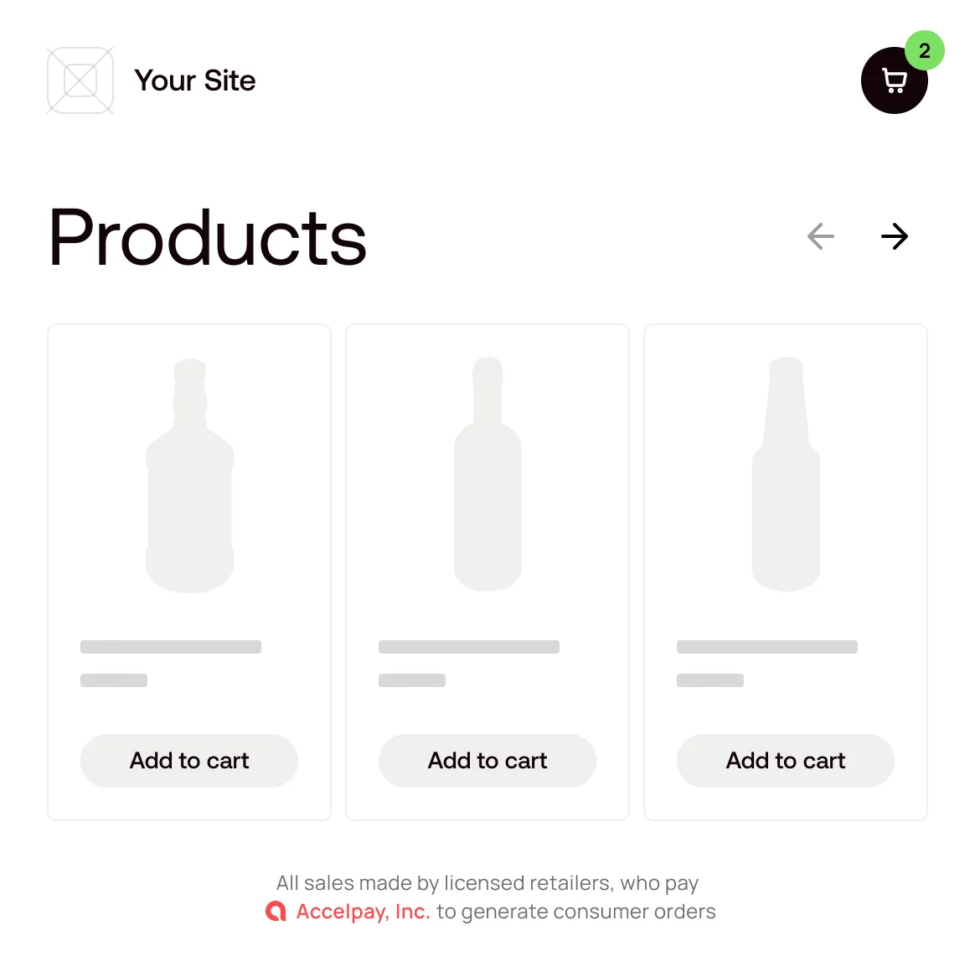This screenshot has width=975, height=972.
Task: Open the Accelpay, Inc. link
Action: pyautogui.click(x=363, y=911)
